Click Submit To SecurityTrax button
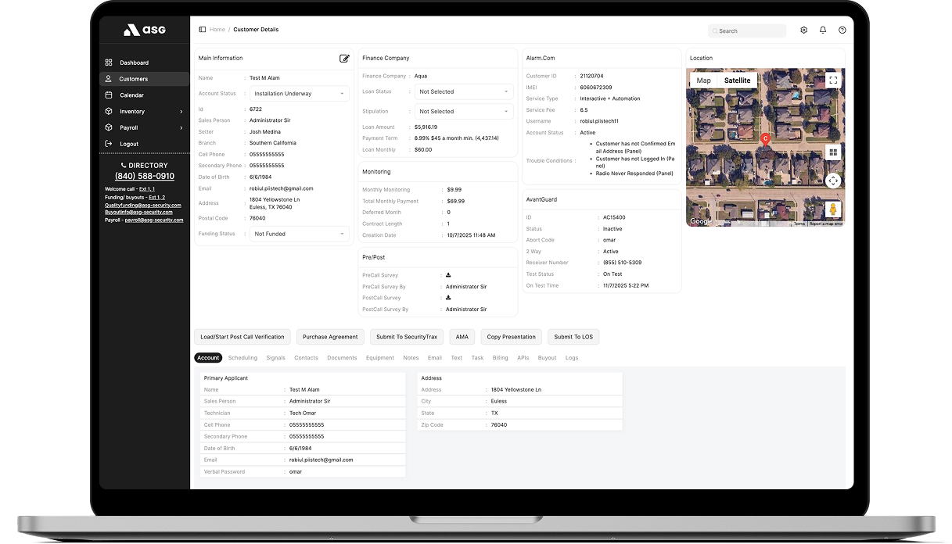Screen dimensions: 952x544 407,337
